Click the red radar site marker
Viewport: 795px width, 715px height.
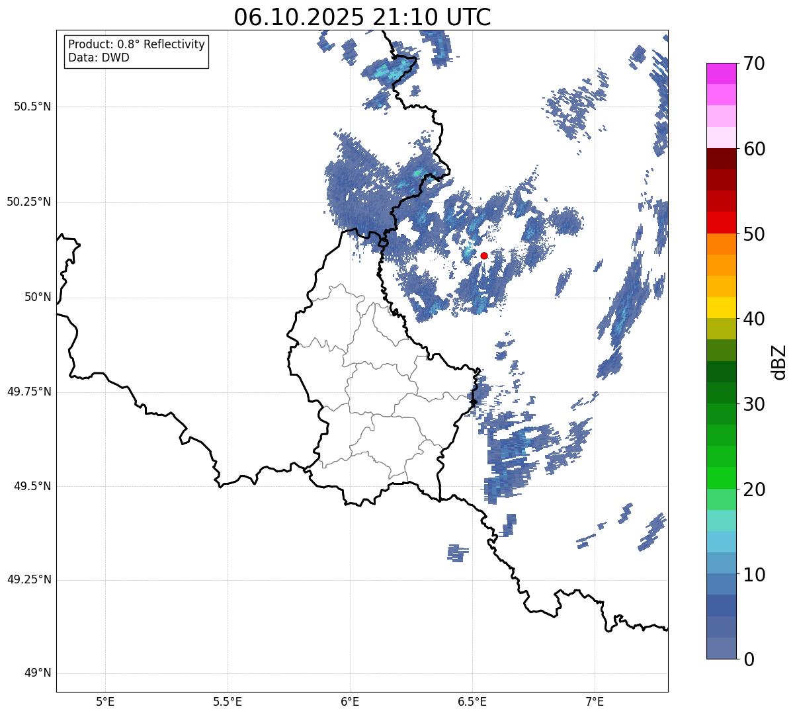point(484,255)
